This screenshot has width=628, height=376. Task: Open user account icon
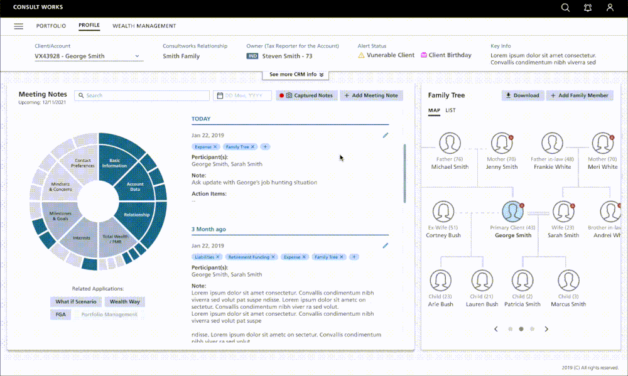click(x=610, y=8)
